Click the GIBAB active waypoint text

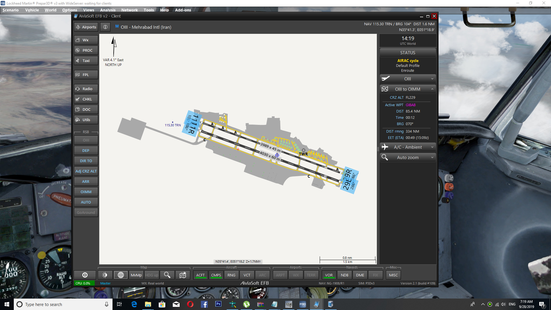411,105
